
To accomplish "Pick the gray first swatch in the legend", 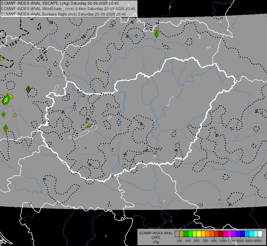I will click(x=177, y=234).
